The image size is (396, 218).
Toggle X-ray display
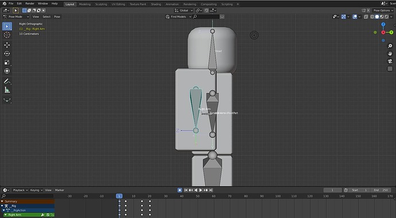[366, 17]
